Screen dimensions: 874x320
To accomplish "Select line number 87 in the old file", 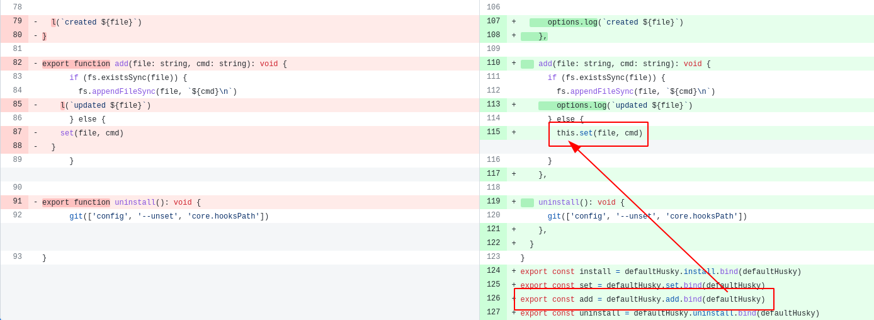I will [17, 133].
